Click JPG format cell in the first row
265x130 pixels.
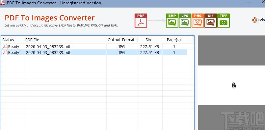[x=121, y=46]
